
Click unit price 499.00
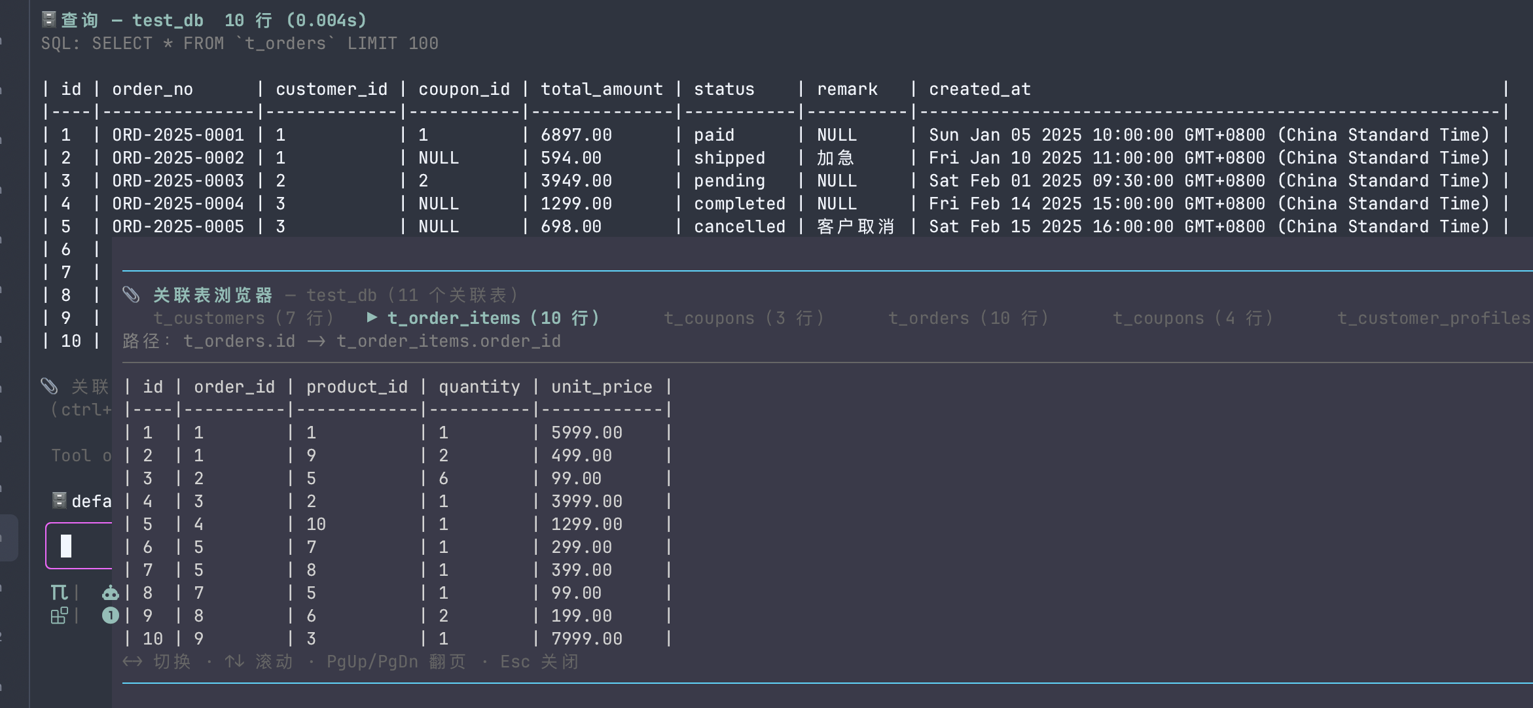pos(581,455)
